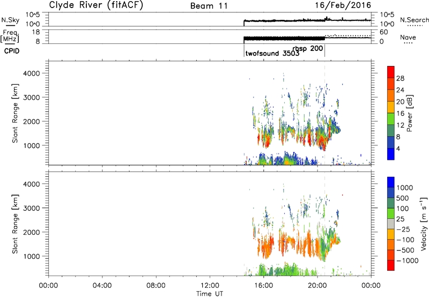Click the '3000' tick of the velocity panel
Image resolution: width=429 pixels, height=297 pixels.
click(x=32, y=208)
